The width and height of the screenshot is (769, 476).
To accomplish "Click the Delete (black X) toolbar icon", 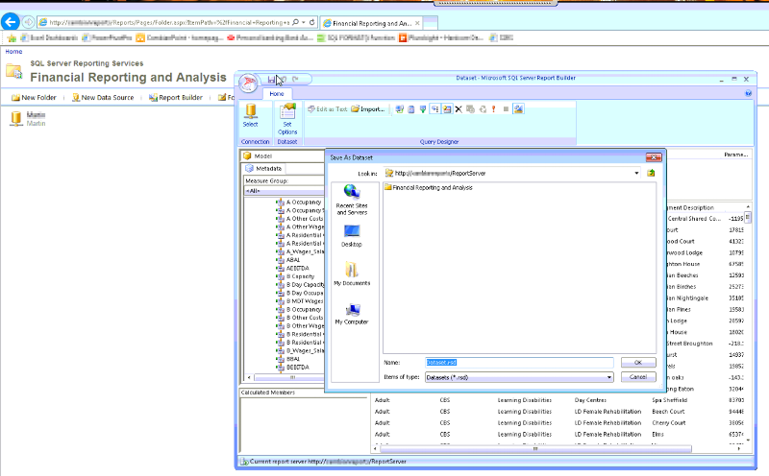I will pos(459,109).
